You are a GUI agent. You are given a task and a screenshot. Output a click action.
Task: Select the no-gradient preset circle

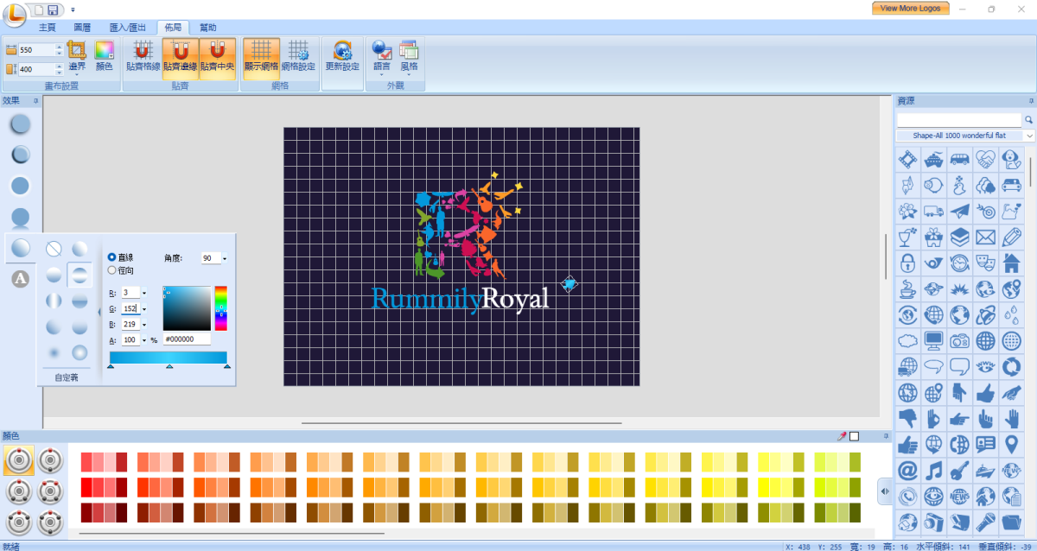coord(54,250)
